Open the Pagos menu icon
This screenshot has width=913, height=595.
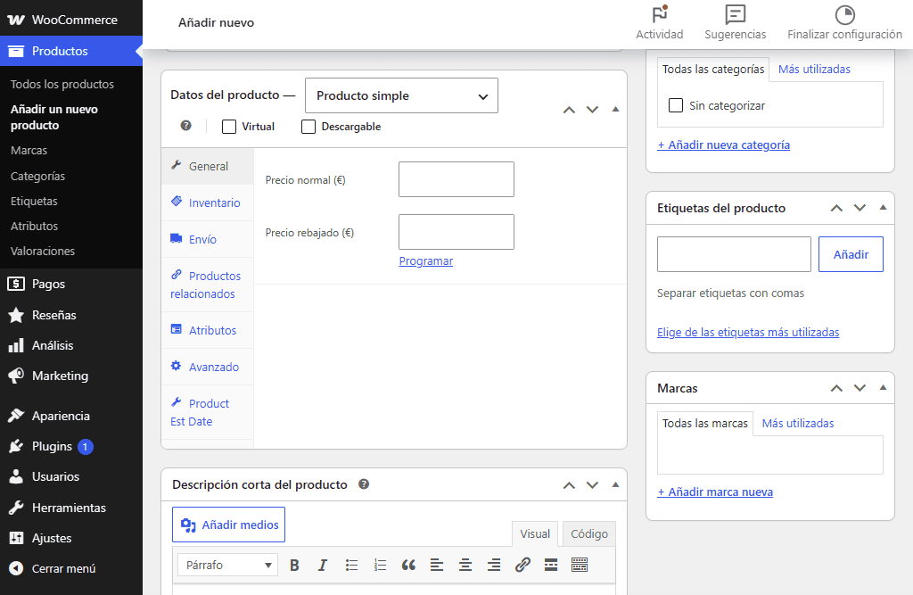tap(16, 284)
